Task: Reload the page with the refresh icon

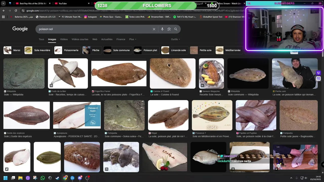Action: click(16, 11)
